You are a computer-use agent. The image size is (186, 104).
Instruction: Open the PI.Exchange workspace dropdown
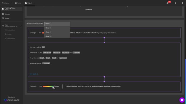pyautogui.click(x=7, y=3)
